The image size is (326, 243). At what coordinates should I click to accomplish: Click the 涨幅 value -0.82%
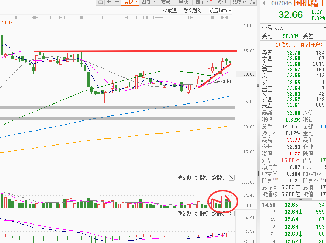click(292, 120)
